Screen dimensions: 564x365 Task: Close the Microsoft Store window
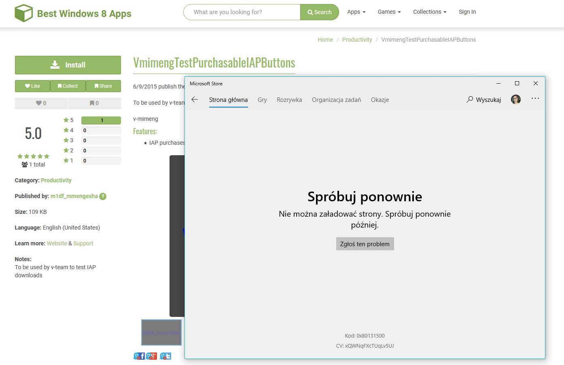tap(535, 83)
